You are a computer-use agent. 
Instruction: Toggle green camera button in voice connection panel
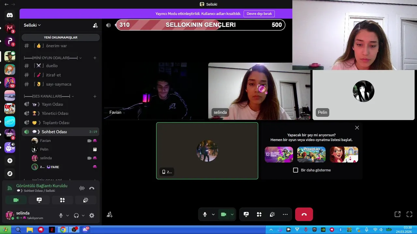point(16,200)
